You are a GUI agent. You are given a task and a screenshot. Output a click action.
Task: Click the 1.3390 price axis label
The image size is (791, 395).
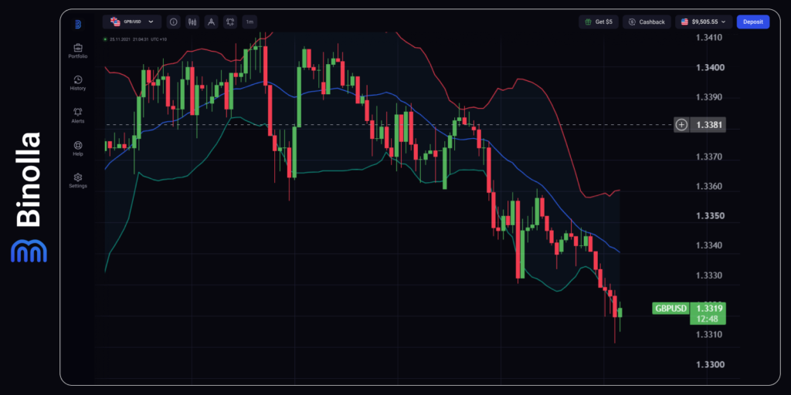pos(709,96)
